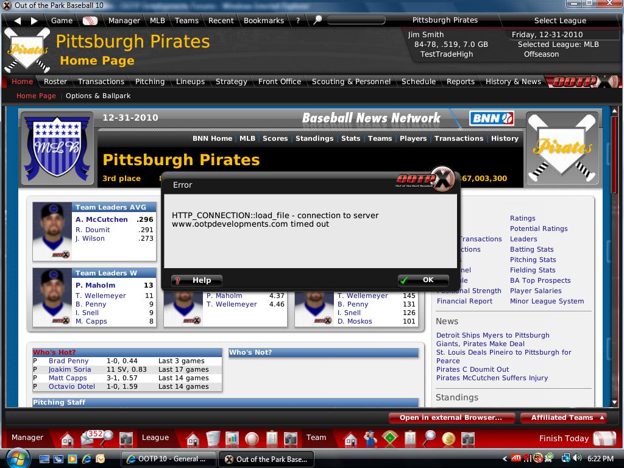Open the Options & Ballpark subtab
Viewport: 624px width, 468px height.
(98, 96)
